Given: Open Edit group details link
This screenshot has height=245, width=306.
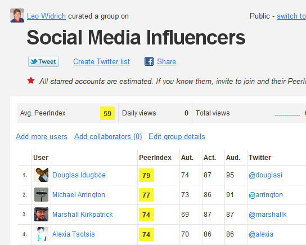Looking at the screenshot, I should [177, 136].
